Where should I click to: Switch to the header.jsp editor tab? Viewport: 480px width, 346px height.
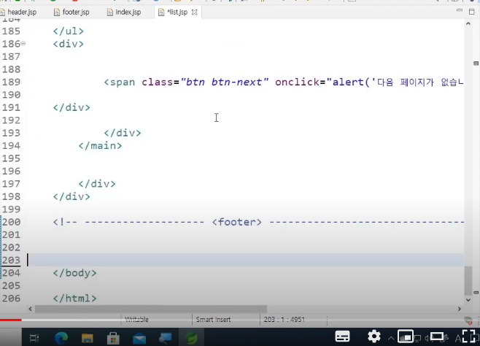click(x=18, y=12)
